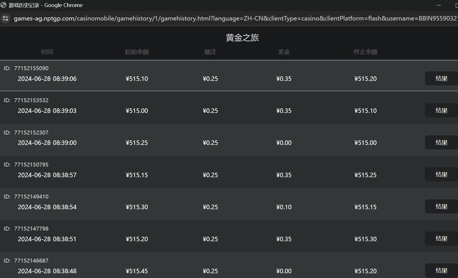
Task: Click the bottom row's 结果 button
Action: (x=441, y=270)
